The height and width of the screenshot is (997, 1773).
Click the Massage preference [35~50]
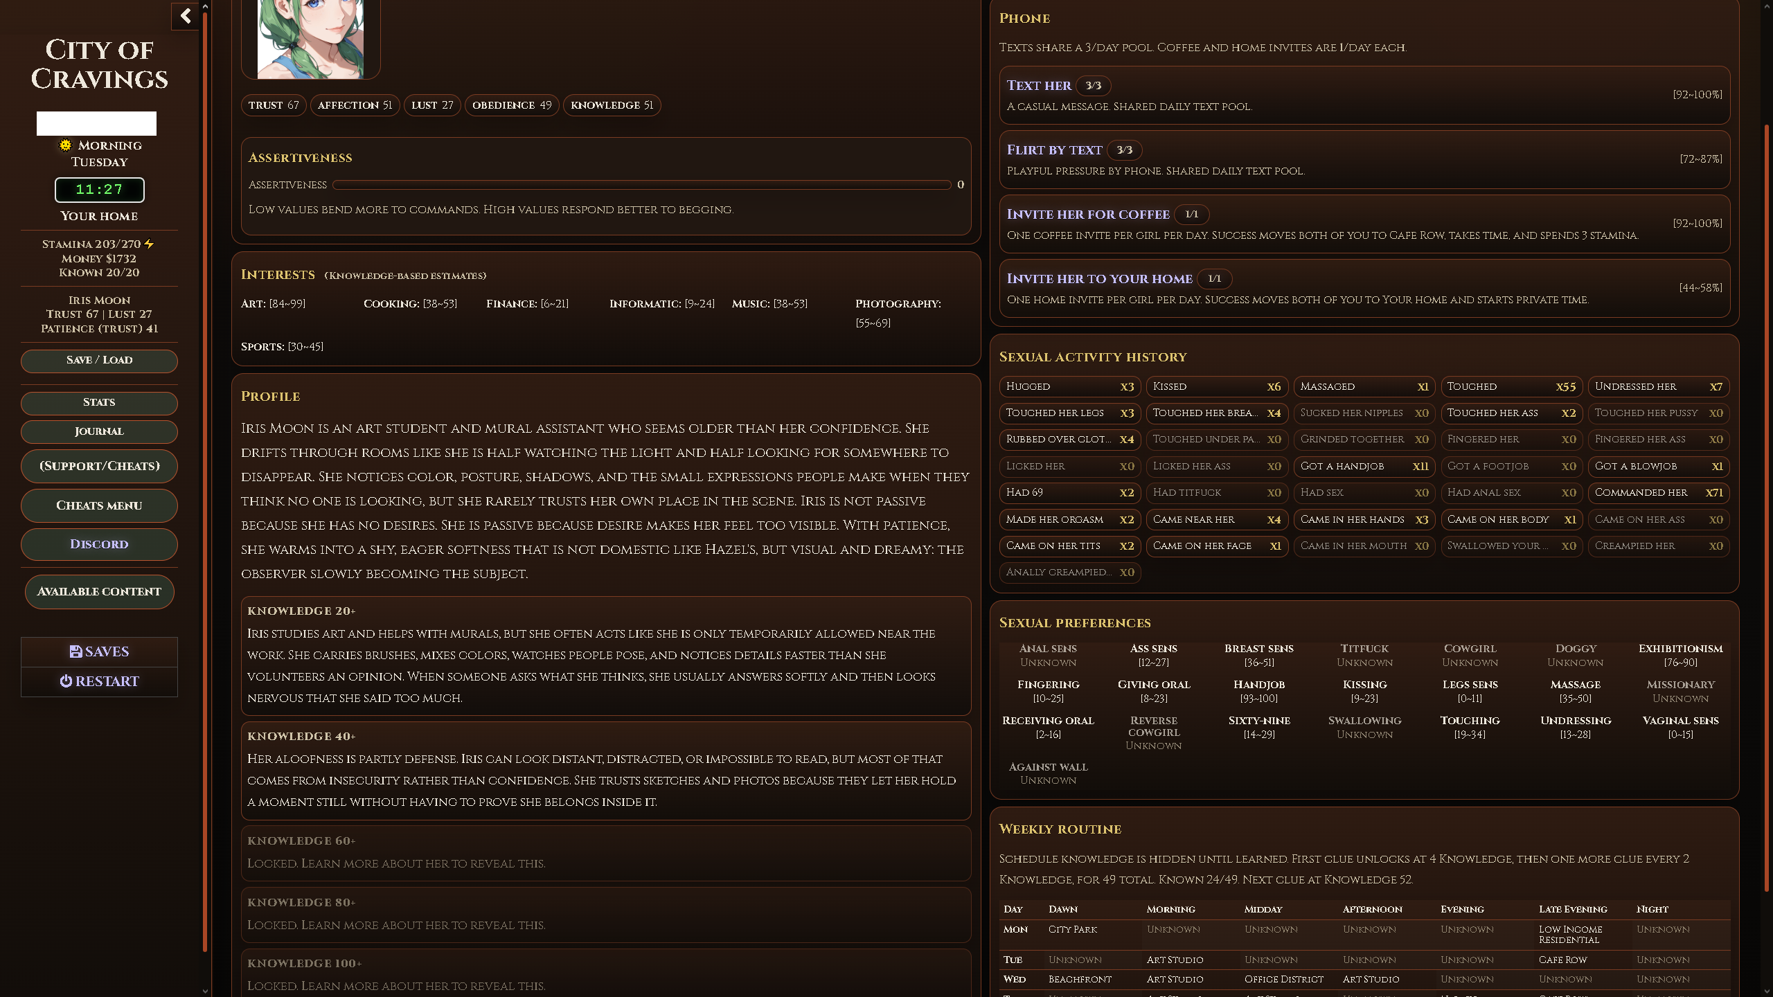(x=1575, y=691)
